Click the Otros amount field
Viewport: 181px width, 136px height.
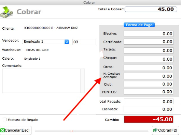tap(148, 67)
